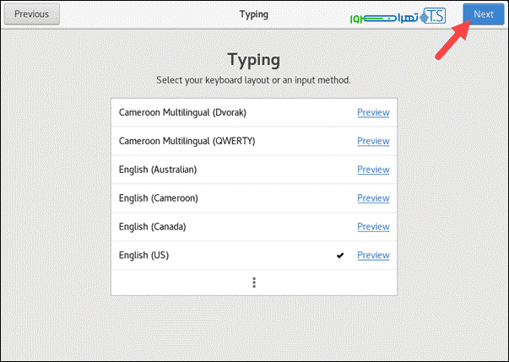This screenshot has height=362, width=509.
Task: Click the checkmark beside English (US)
Action: click(340, 256)
